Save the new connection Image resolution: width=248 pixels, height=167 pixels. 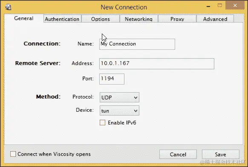point(220,154)
